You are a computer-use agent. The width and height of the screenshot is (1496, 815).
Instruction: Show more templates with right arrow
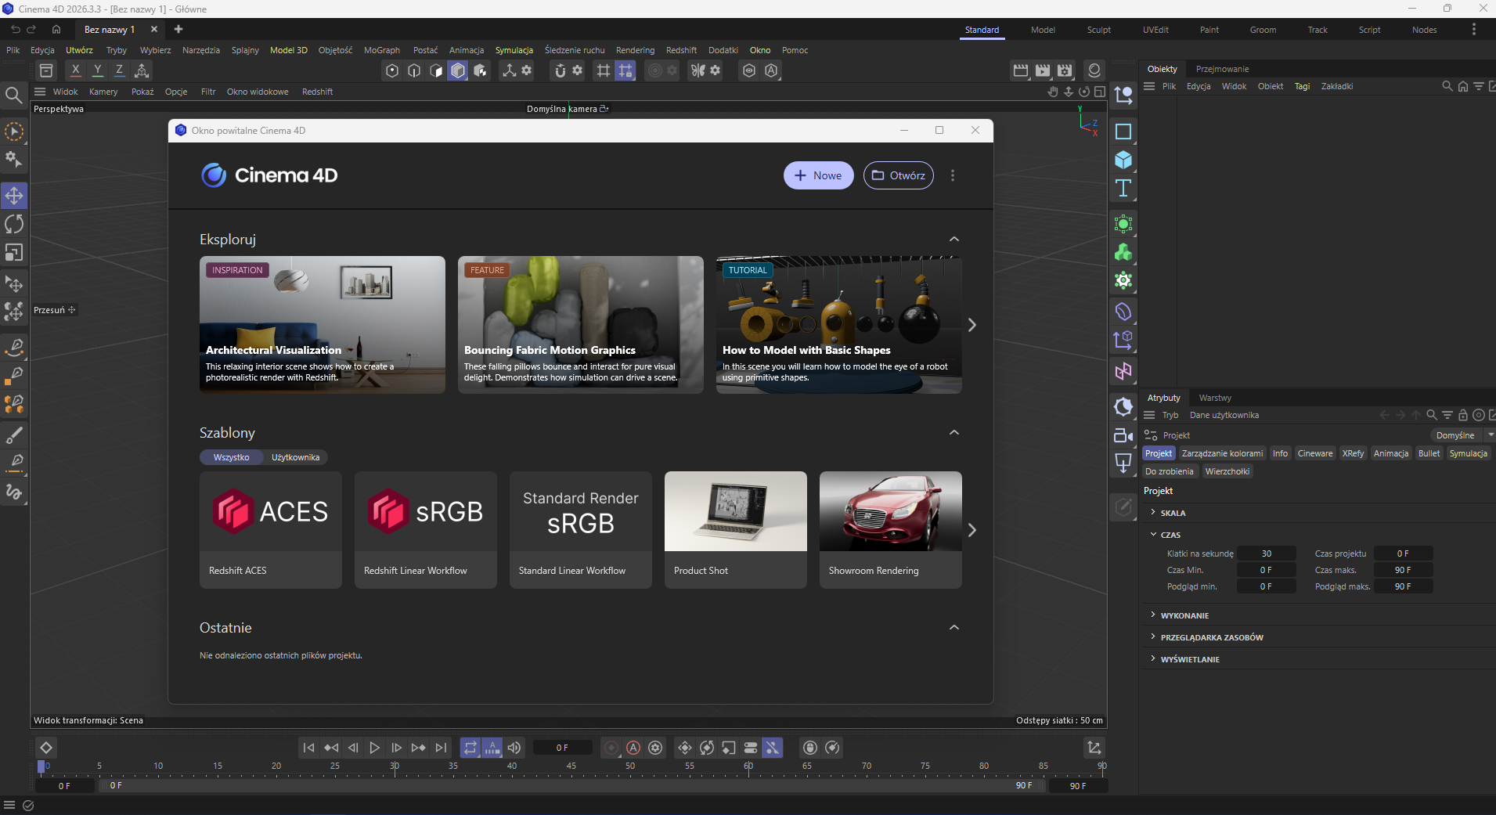[971, 530]
